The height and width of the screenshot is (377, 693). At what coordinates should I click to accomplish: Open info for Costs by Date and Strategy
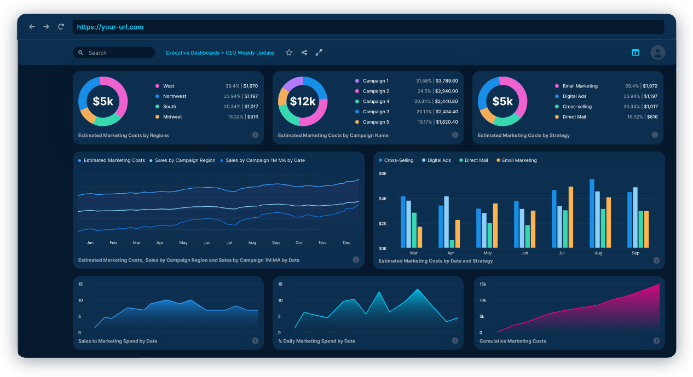tap(656, 260)
